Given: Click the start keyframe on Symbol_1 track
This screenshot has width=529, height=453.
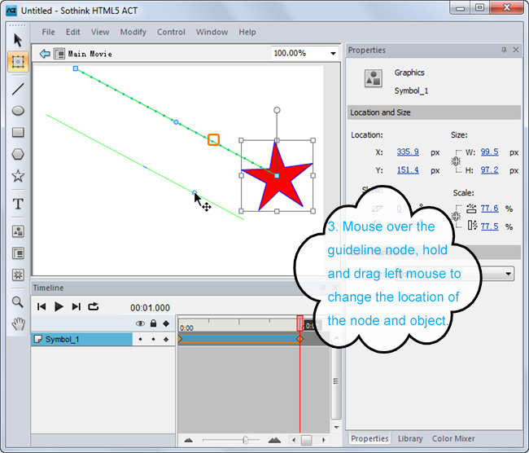Looking at the screenshot, I should [x=180, y=339].
